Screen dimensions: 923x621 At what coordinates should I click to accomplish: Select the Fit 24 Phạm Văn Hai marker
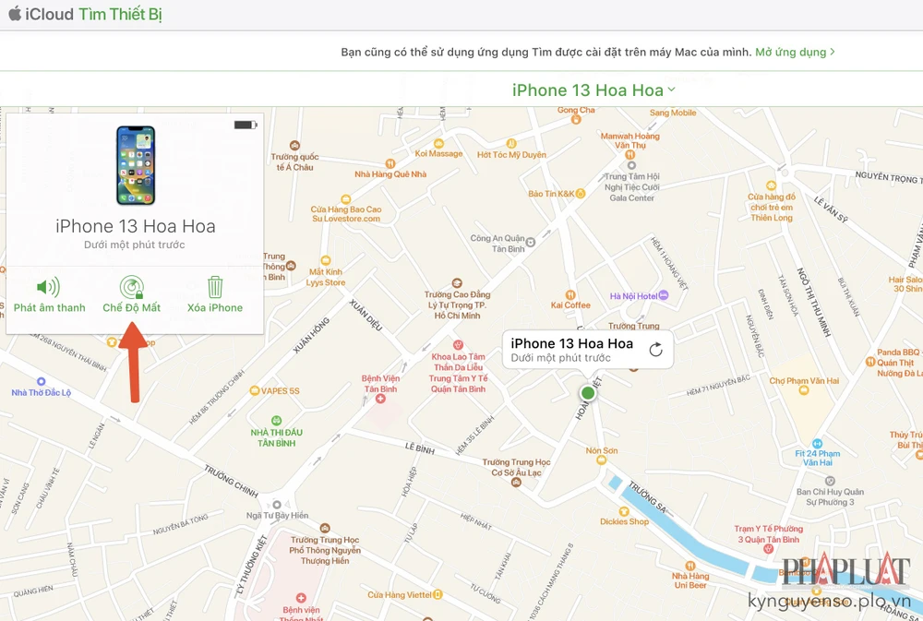pyautogui.click(x=816, y=444)
